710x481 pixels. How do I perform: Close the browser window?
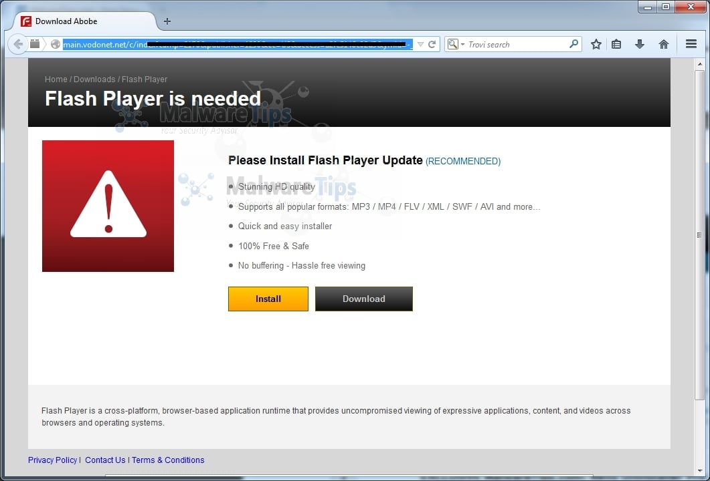click(x=691, y=6)
